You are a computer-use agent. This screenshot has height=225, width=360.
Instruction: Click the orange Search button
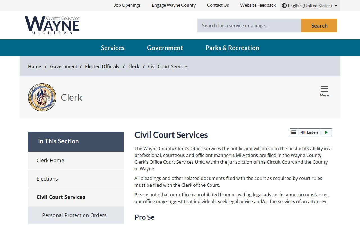pyautogui.click(x=319, y=26)
